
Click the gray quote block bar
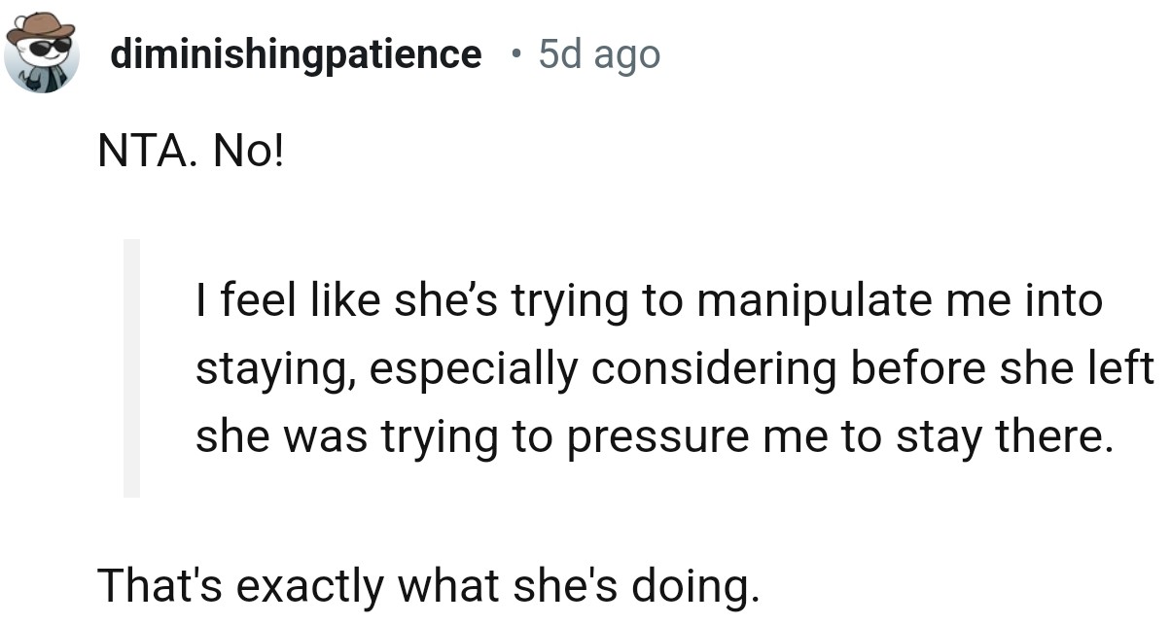pyautogui.click(x=131, y=368)
